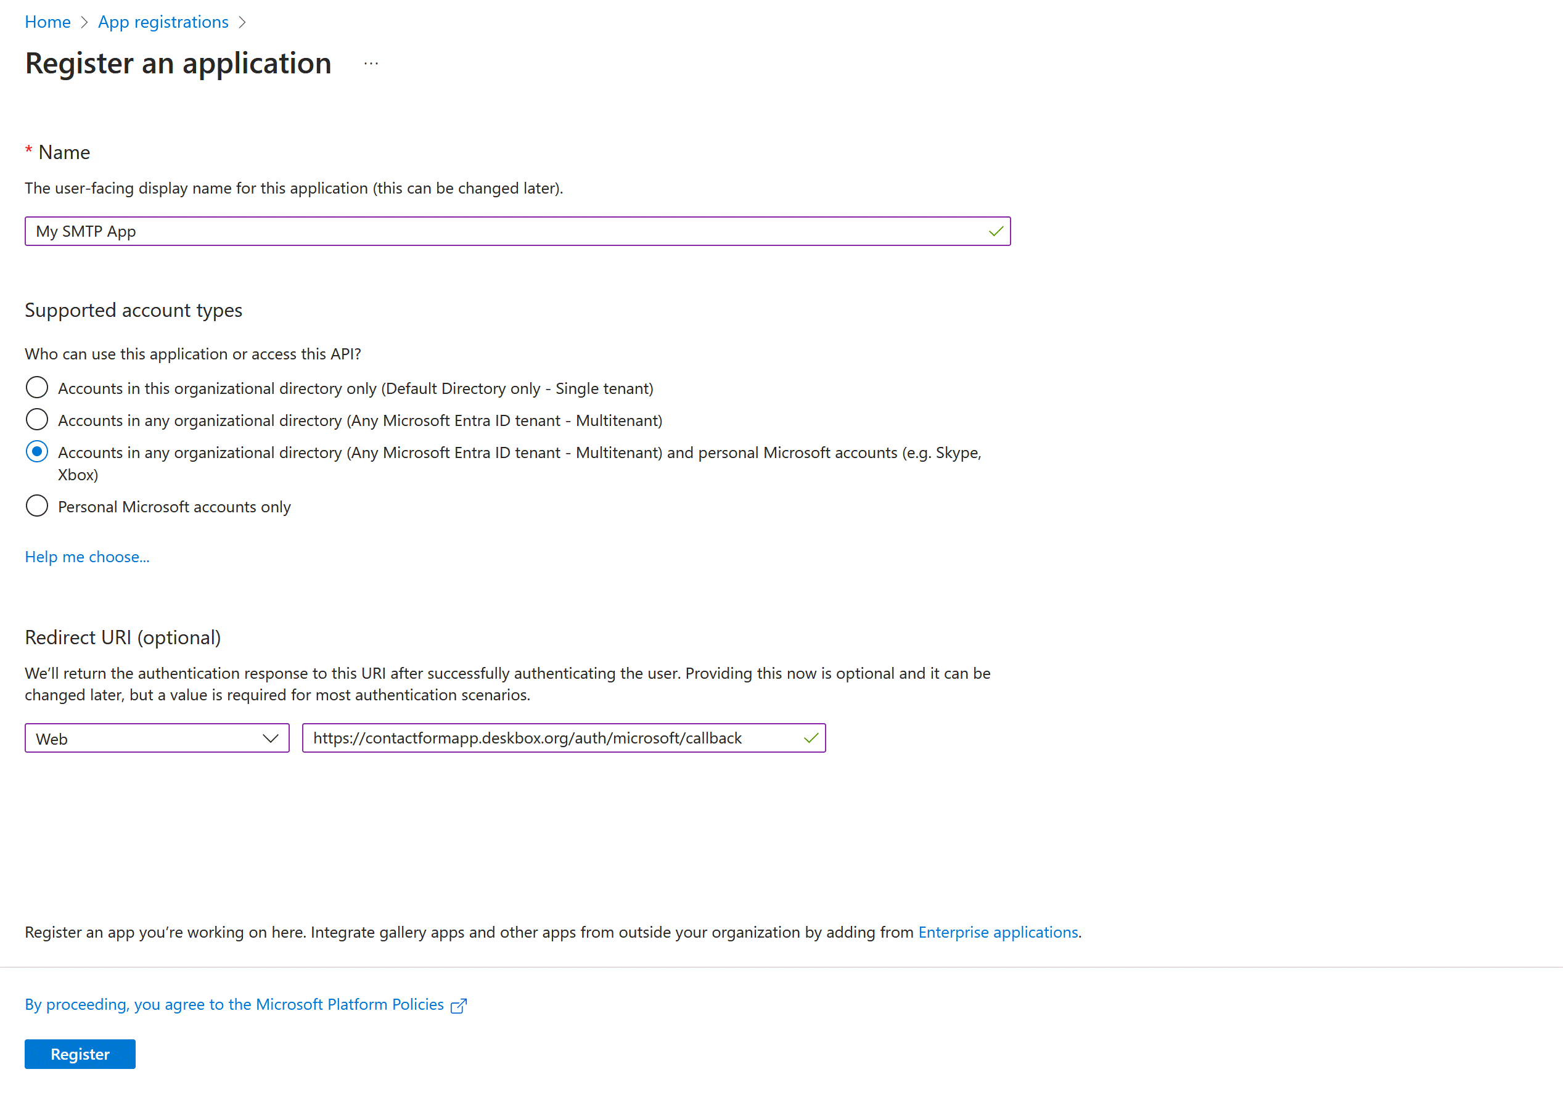Click the required Name field label
The height and width of the screenshot is (1093, 1563).
point(58,152)
